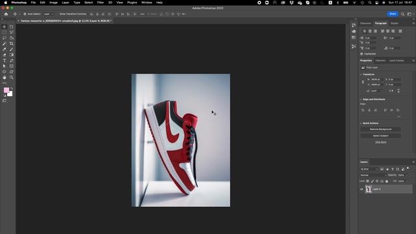Click the width input field in Transform
This screenshot has width=416, height=234.
click(x=377, y=79)
